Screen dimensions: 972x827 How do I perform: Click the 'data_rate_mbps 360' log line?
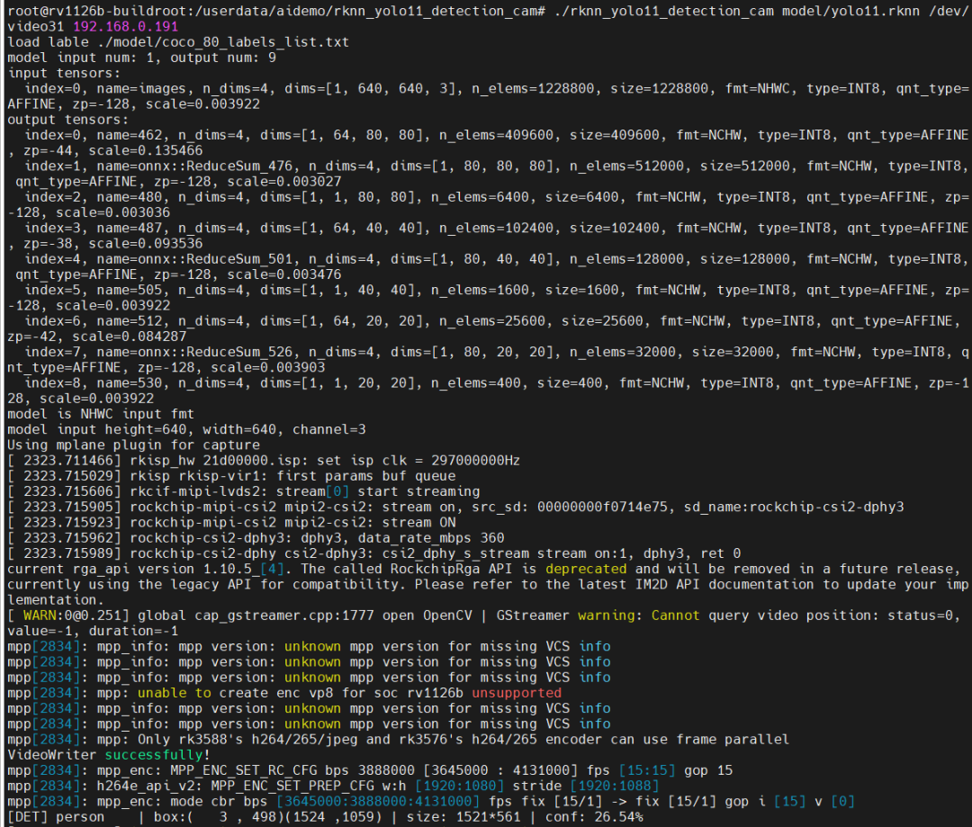click(x=256, y=538)
